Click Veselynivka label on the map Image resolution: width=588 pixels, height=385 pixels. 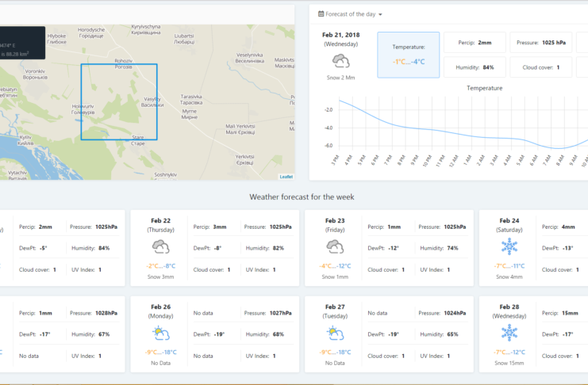point(250,58)
